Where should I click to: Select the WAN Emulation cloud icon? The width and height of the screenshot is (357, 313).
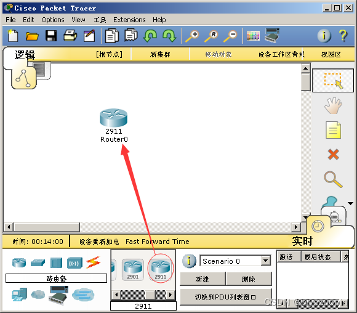click(38, 295)
